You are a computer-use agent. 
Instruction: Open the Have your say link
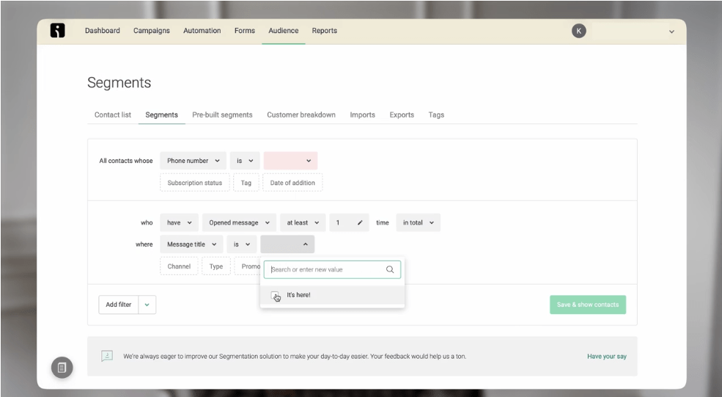coord(606,356)
